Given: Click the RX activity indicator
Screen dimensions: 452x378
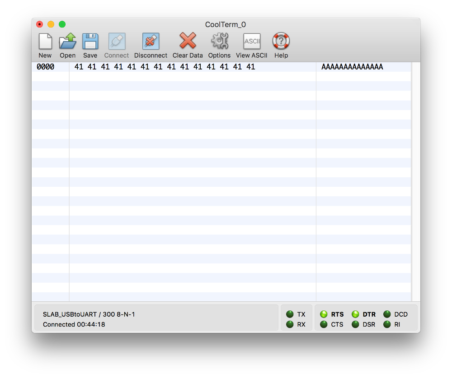Looking at the screenshot, I should coord(290,324).
